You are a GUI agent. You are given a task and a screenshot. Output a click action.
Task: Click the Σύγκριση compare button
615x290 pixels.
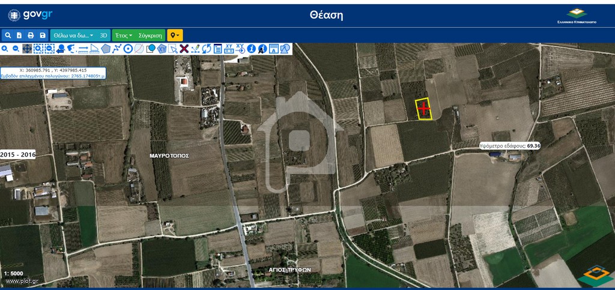(150, 35)
